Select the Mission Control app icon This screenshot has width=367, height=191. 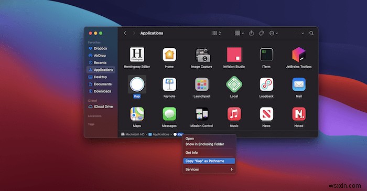pos(202,114)
